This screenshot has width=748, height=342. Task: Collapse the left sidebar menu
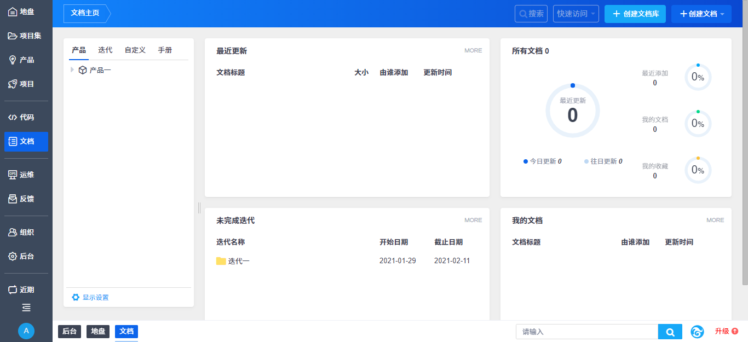26,308
